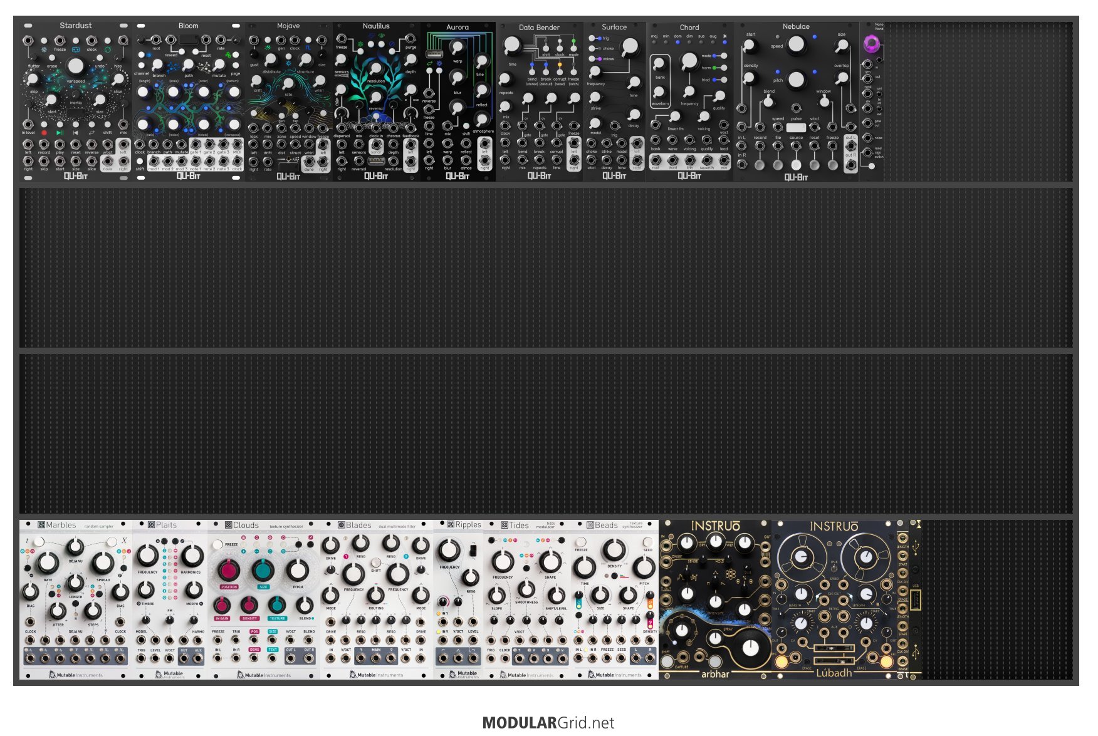
Task: Click the "Data Bender" title text
Action: pyautogui.click(x=539, y=28)
